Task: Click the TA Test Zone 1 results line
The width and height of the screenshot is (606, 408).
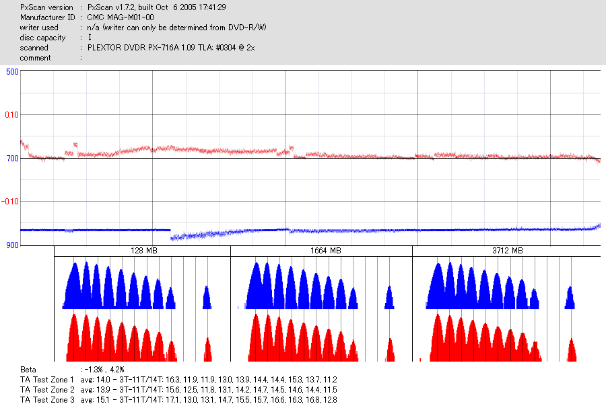Action: (x=178, y=380)
